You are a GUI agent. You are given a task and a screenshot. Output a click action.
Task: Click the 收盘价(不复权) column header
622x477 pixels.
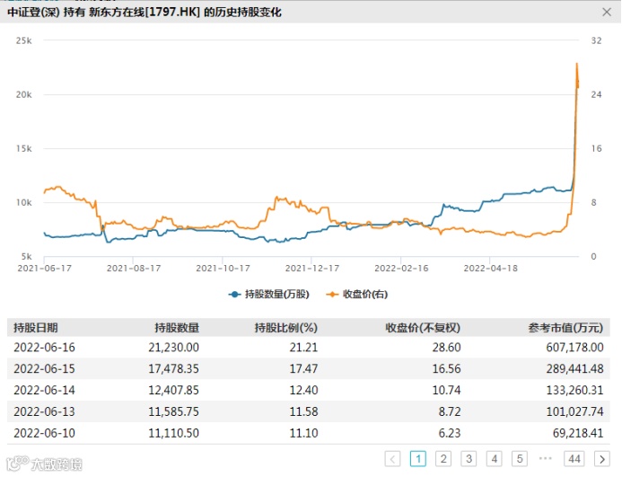(423, 328)
